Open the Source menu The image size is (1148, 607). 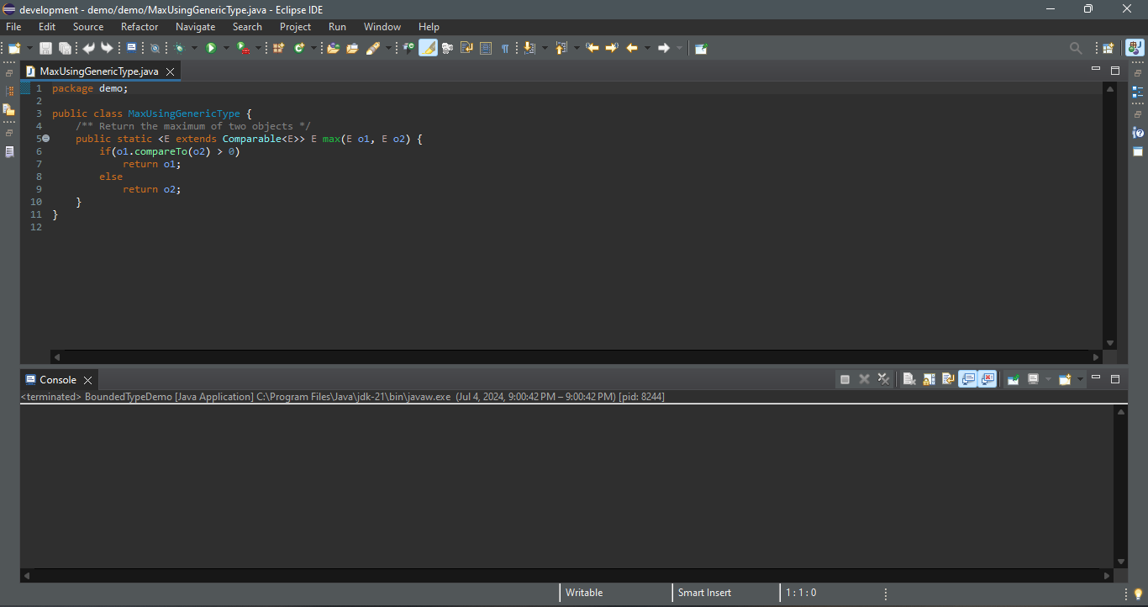(x=88, y=27)
